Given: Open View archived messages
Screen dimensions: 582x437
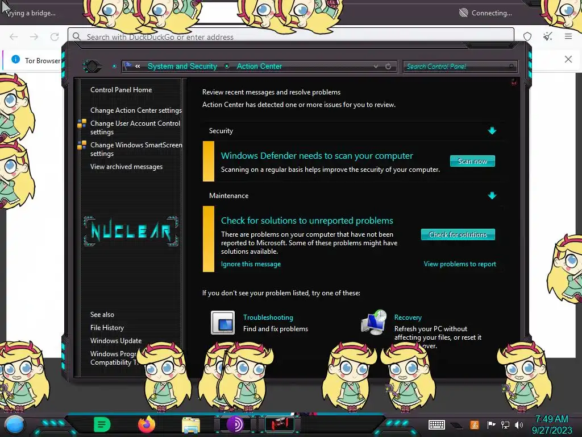Looking at the screenshot, I should click(126, 167).
